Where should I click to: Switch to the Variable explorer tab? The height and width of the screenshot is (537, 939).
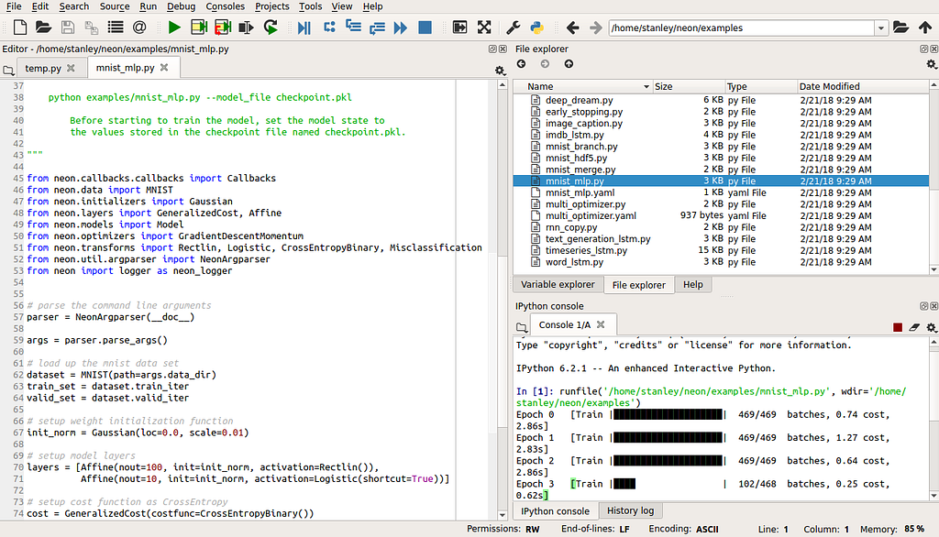tap(558, 284)
